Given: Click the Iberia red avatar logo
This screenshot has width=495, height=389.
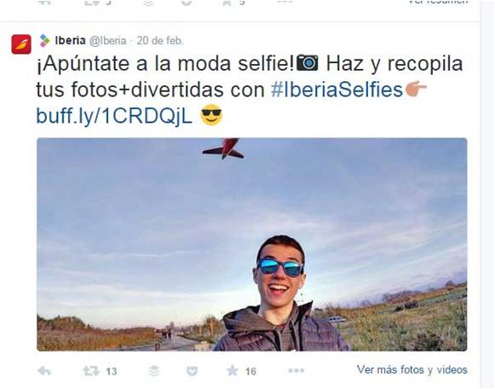Looking at the screenshot, I should tap(21, 44).
